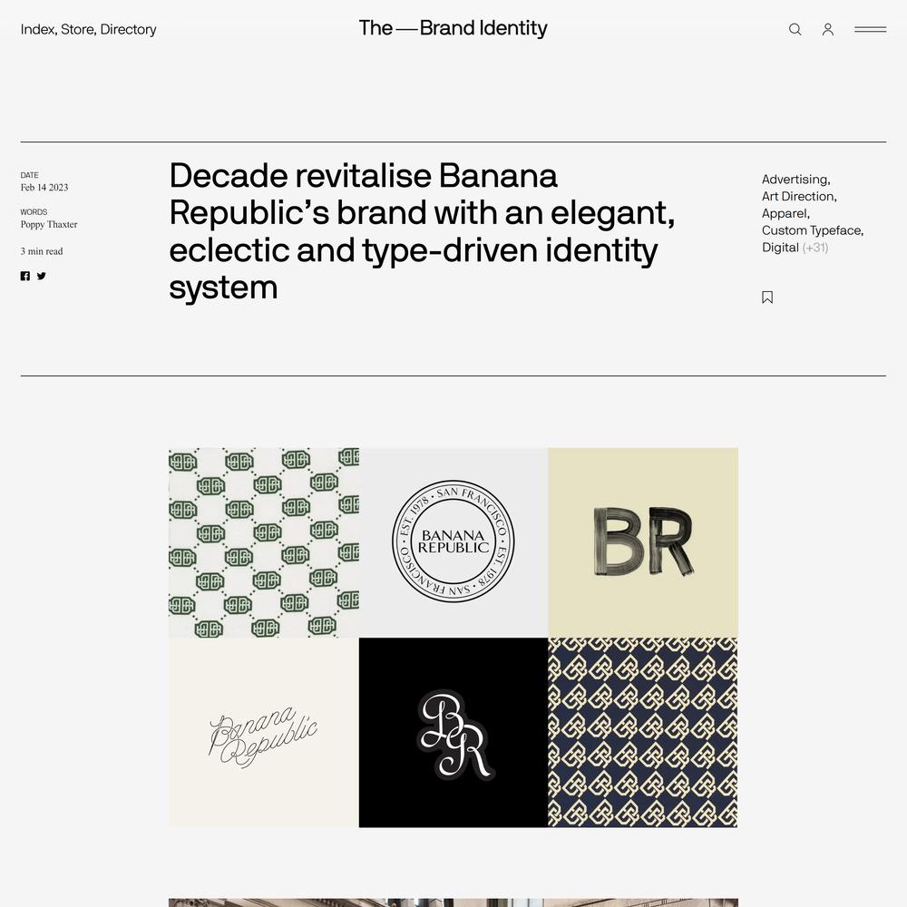
Task: Select the Digital tag
Action: 780,248
